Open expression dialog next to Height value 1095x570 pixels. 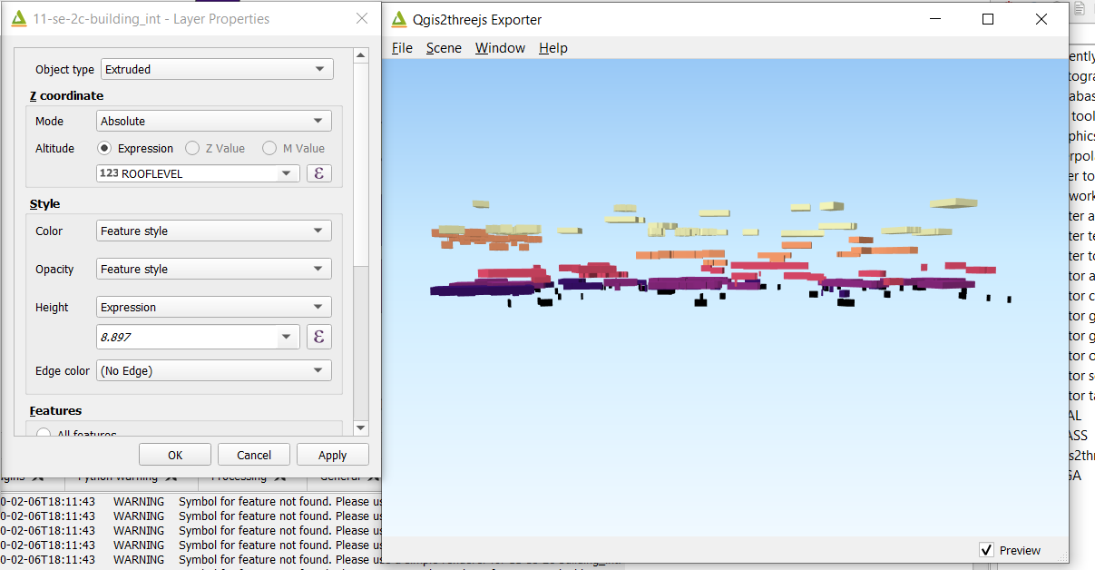[318, 336]
